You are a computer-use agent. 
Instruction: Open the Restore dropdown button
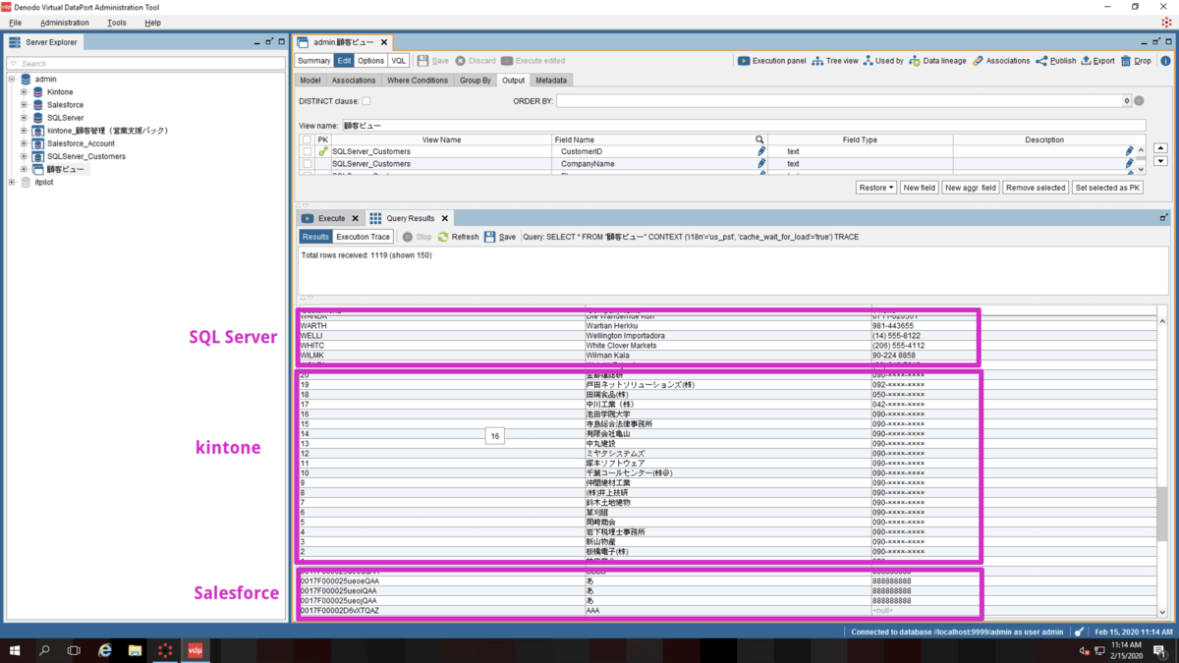(875, 188)
